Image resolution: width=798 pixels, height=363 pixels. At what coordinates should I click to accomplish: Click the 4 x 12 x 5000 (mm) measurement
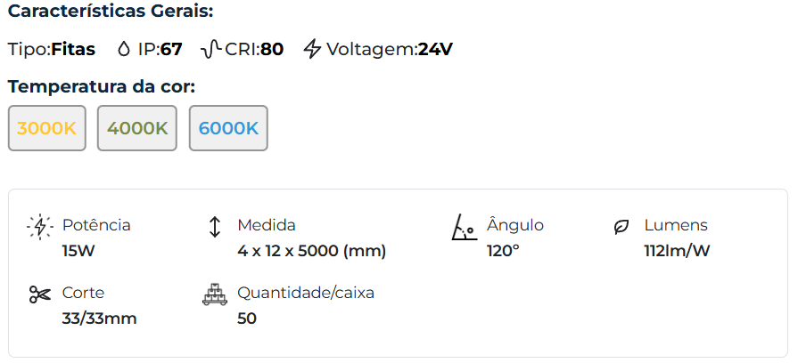coord(311,251)
